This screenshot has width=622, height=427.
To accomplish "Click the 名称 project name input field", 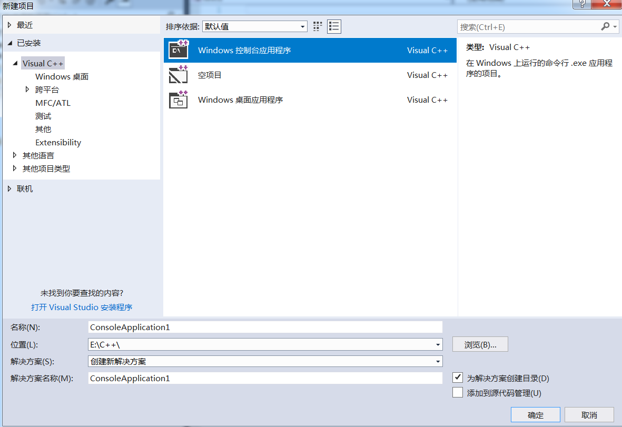I will tap(265, 327).
